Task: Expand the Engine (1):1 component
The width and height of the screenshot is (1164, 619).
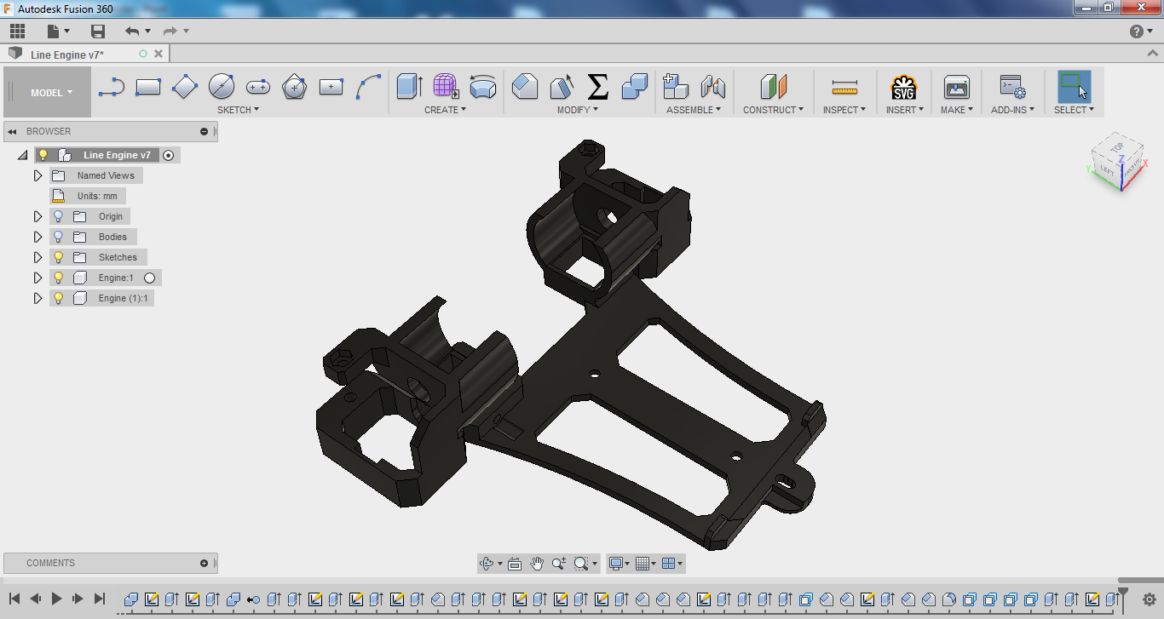Action: coord(37,298)
